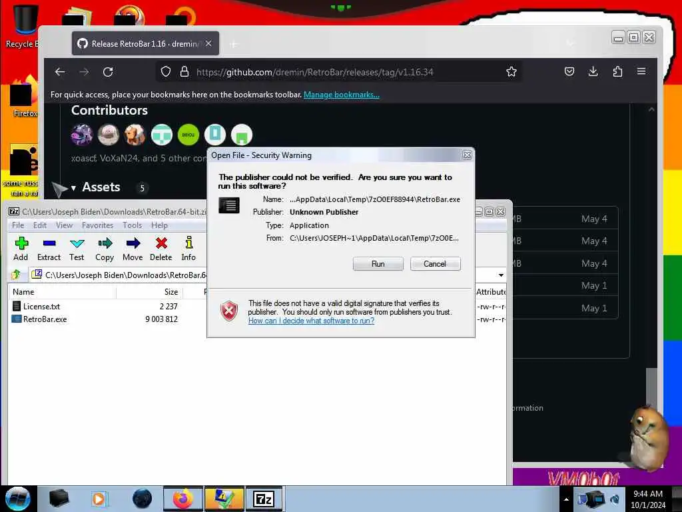Collapse the Assets section triangle
Screen dimensions: 682x512
coord(73,188)
